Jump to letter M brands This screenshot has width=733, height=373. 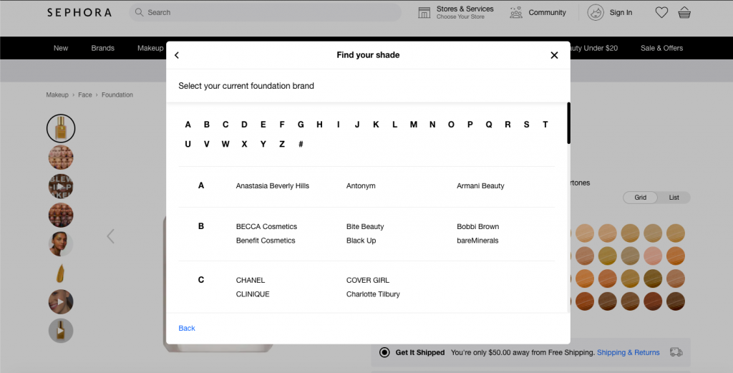(x=414, y=125)
